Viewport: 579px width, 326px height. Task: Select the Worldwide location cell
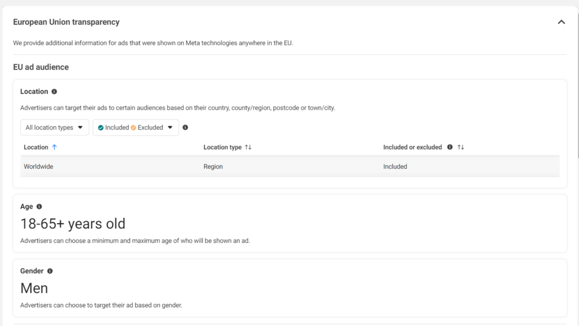click(x=38, y=166)
